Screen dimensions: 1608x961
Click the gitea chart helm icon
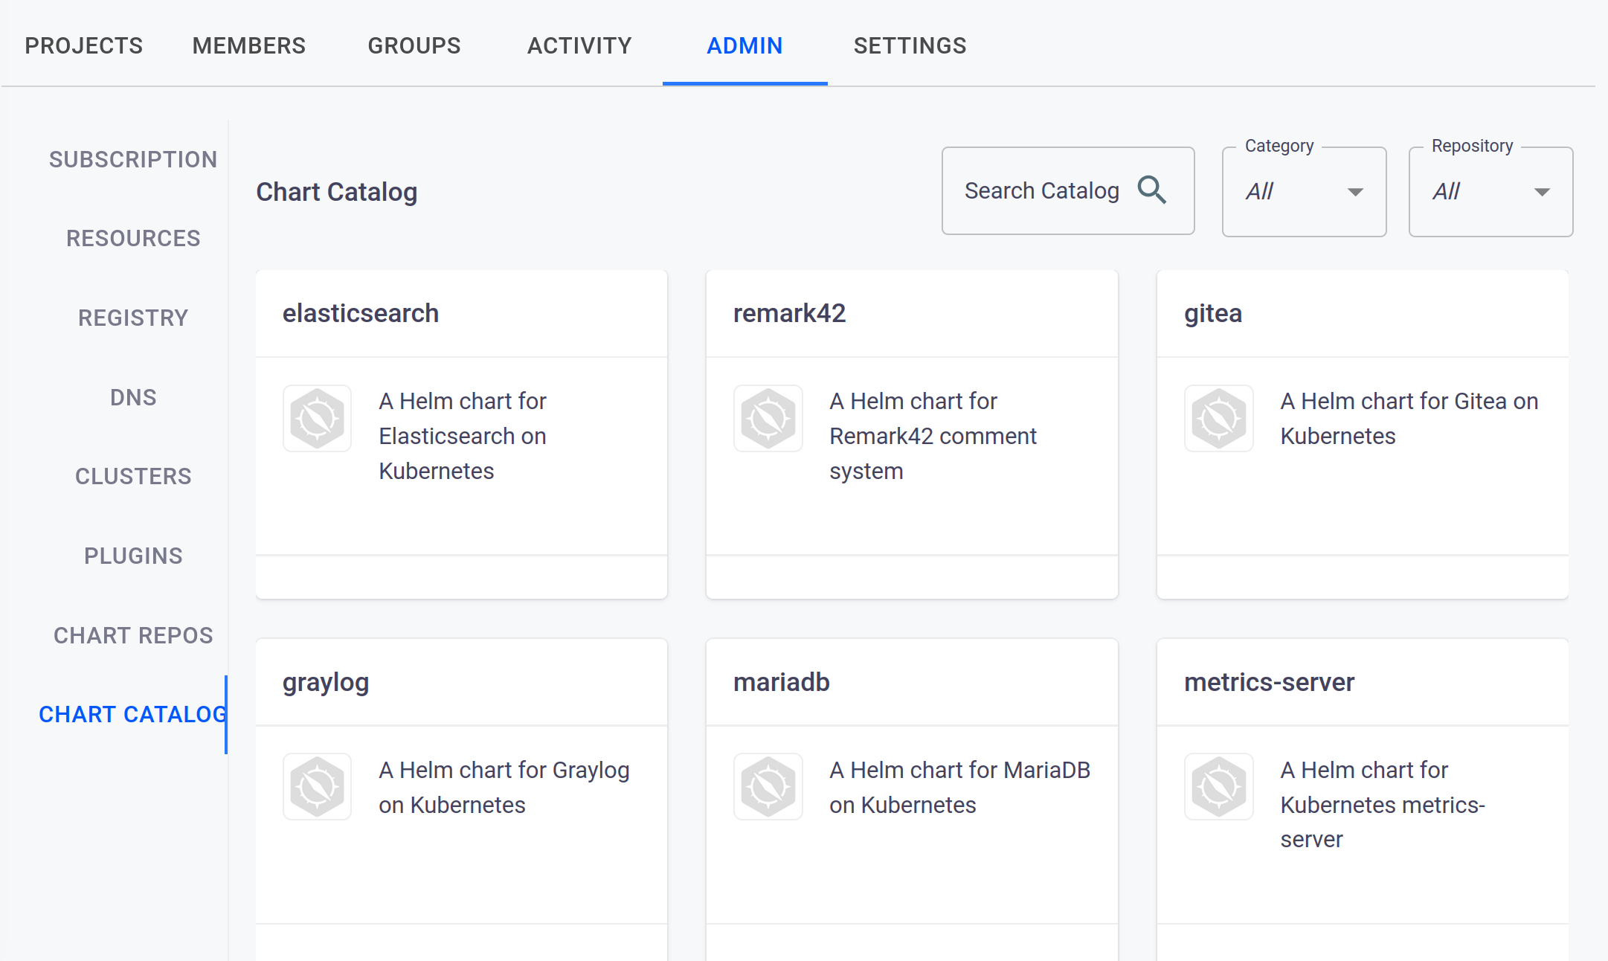click(x=1218, y=418)
